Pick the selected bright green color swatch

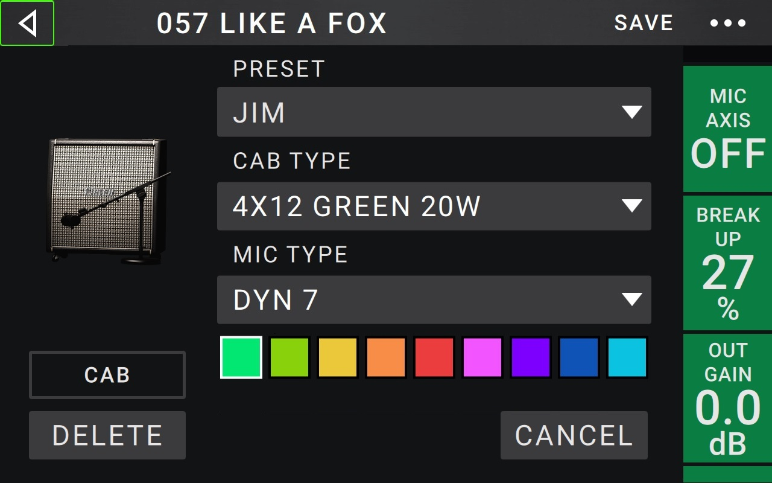[241, 357]
